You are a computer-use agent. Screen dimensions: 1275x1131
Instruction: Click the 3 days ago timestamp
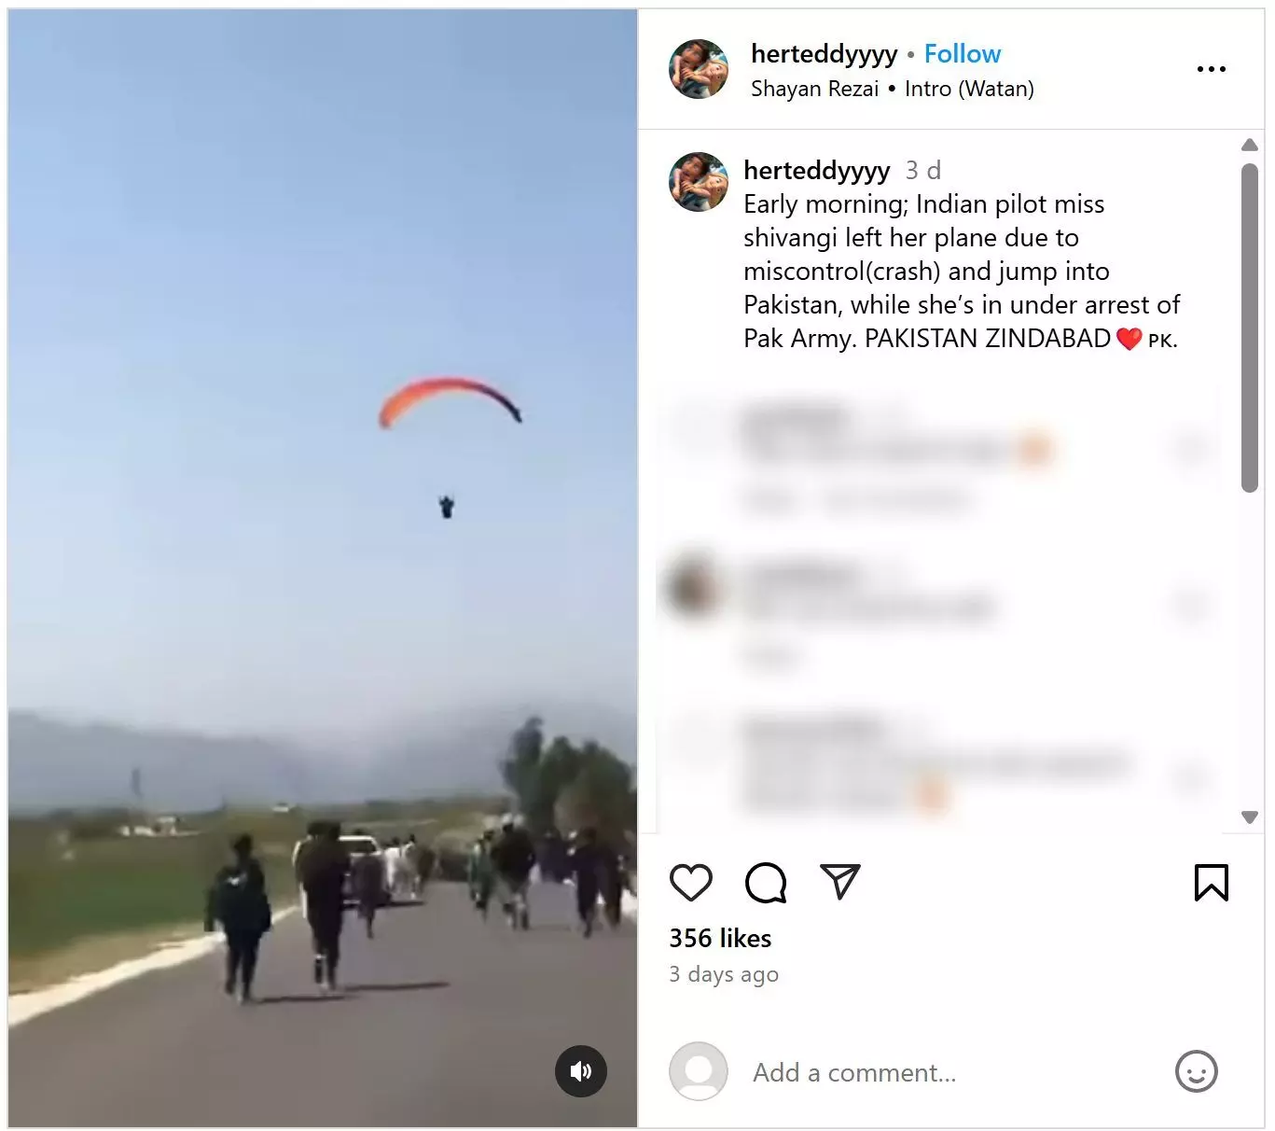coord(724,974)
